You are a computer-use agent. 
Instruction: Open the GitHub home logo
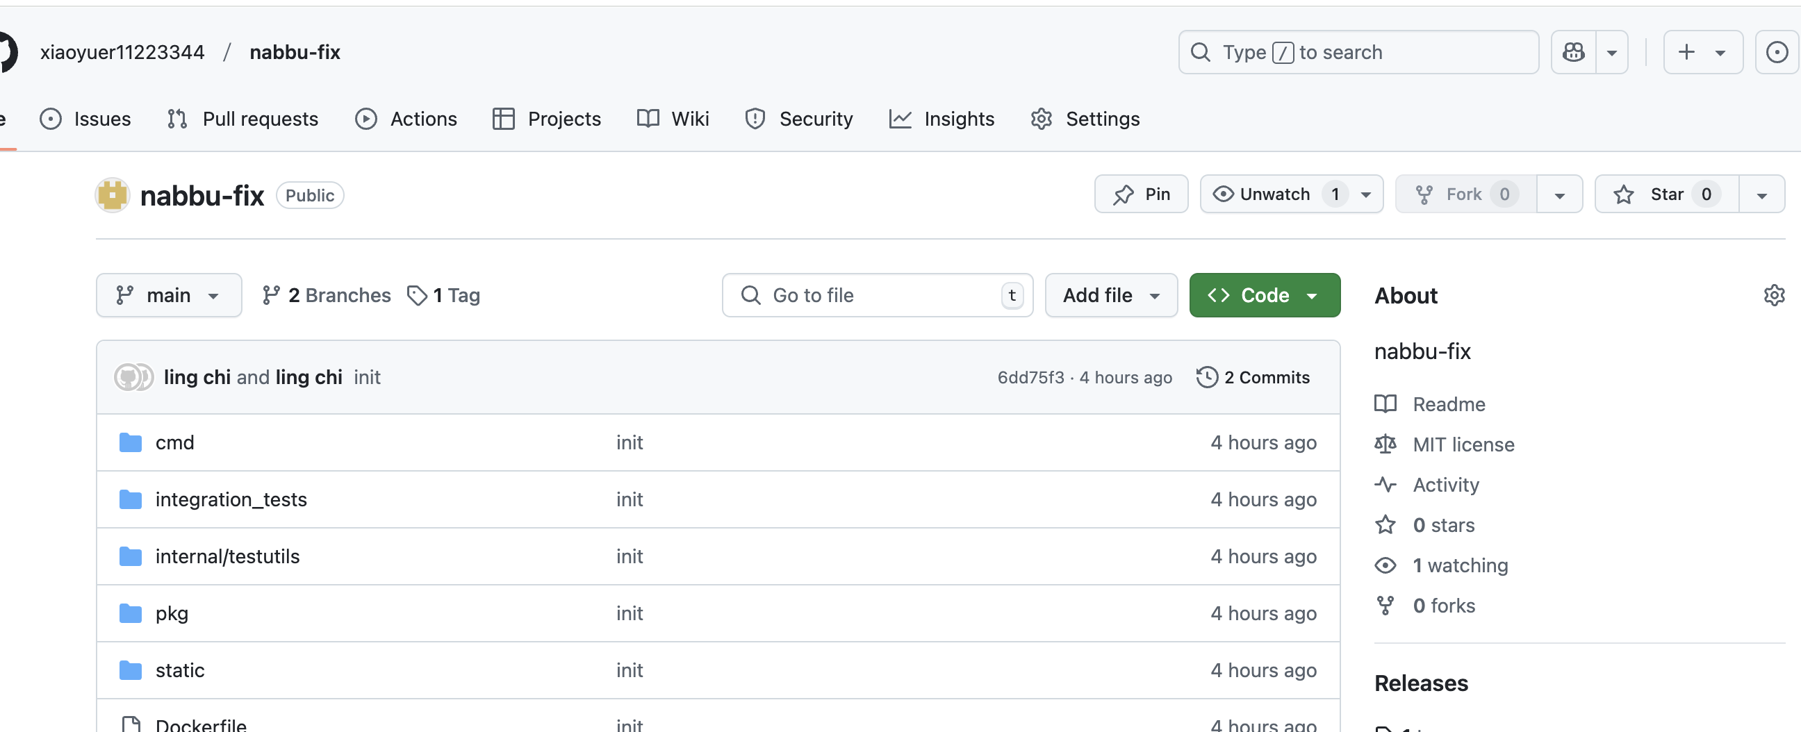point(6,53)
